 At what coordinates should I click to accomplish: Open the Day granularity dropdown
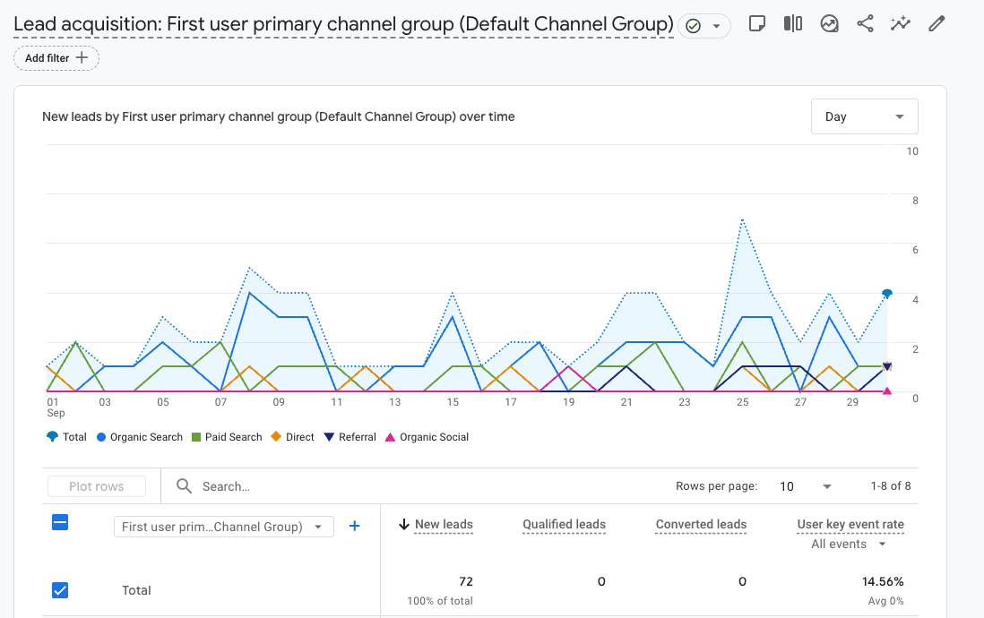coord(864,116)
